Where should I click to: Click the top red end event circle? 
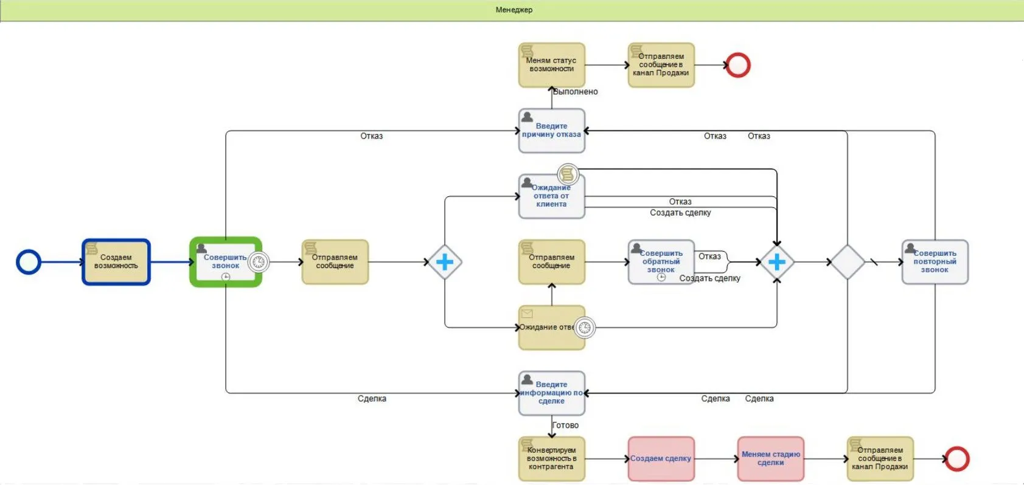(737, 65)
